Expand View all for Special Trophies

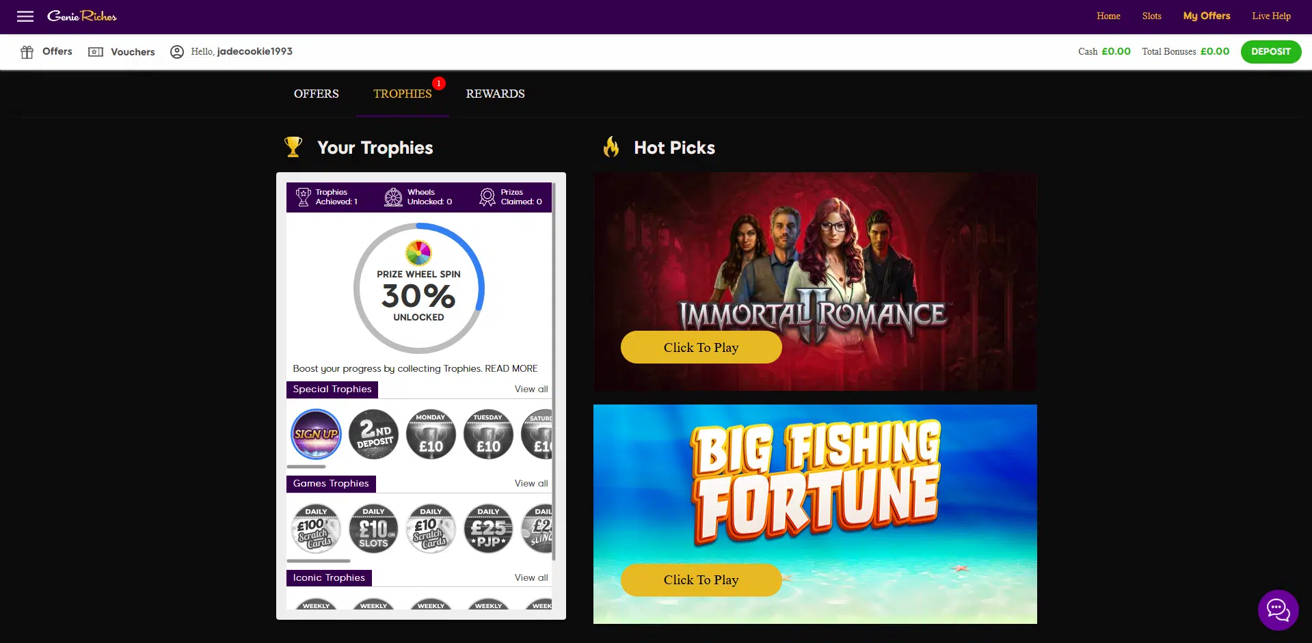531,389
